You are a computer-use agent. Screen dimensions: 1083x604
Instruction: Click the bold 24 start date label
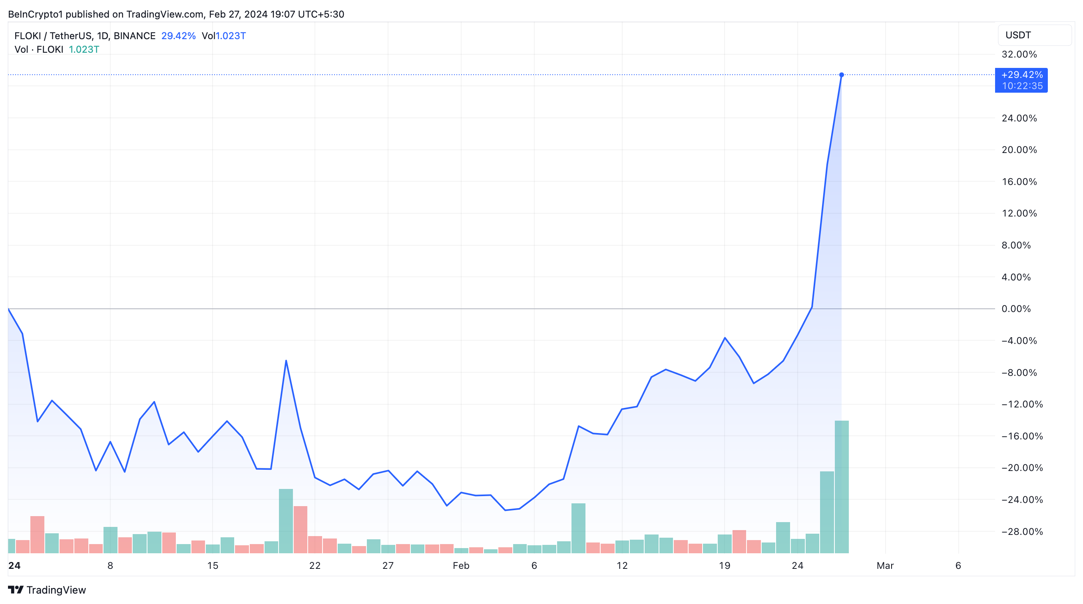(x=14, y=566)
